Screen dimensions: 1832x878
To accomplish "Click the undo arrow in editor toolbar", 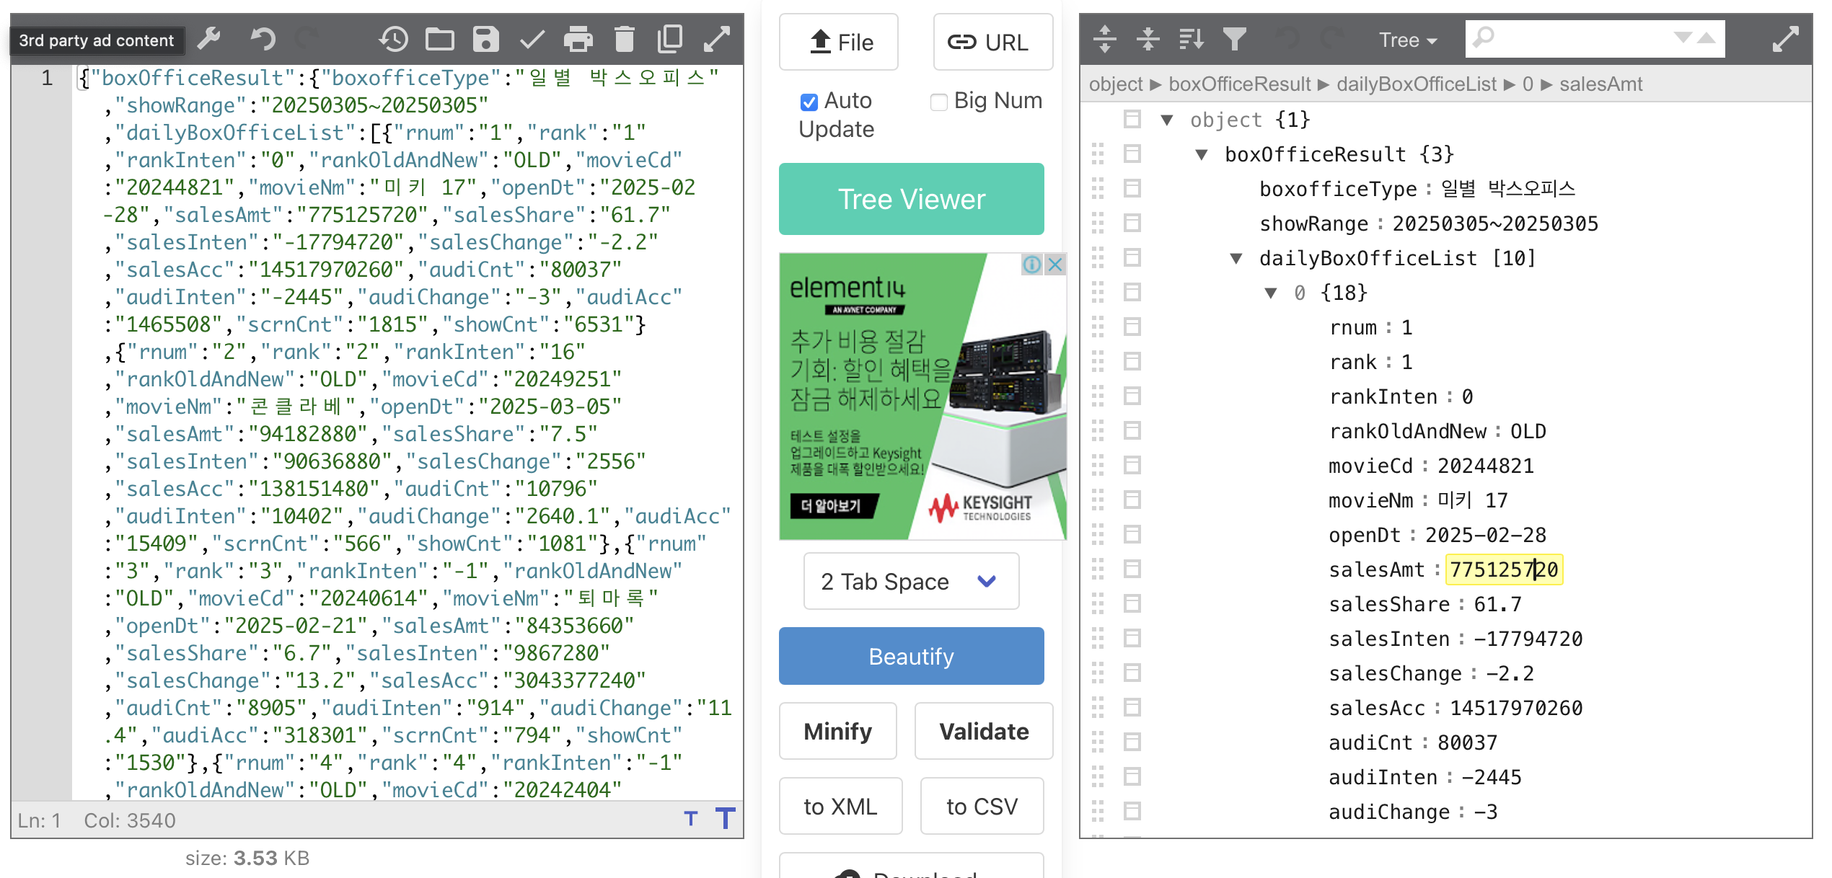I will [x=263, y=39].
